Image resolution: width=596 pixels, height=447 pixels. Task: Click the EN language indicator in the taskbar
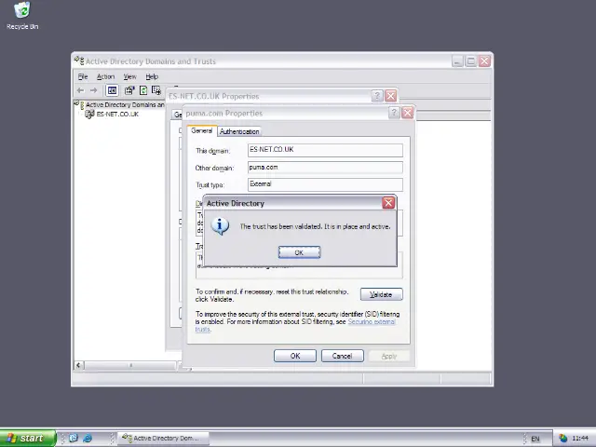click(x=535, y=439)
